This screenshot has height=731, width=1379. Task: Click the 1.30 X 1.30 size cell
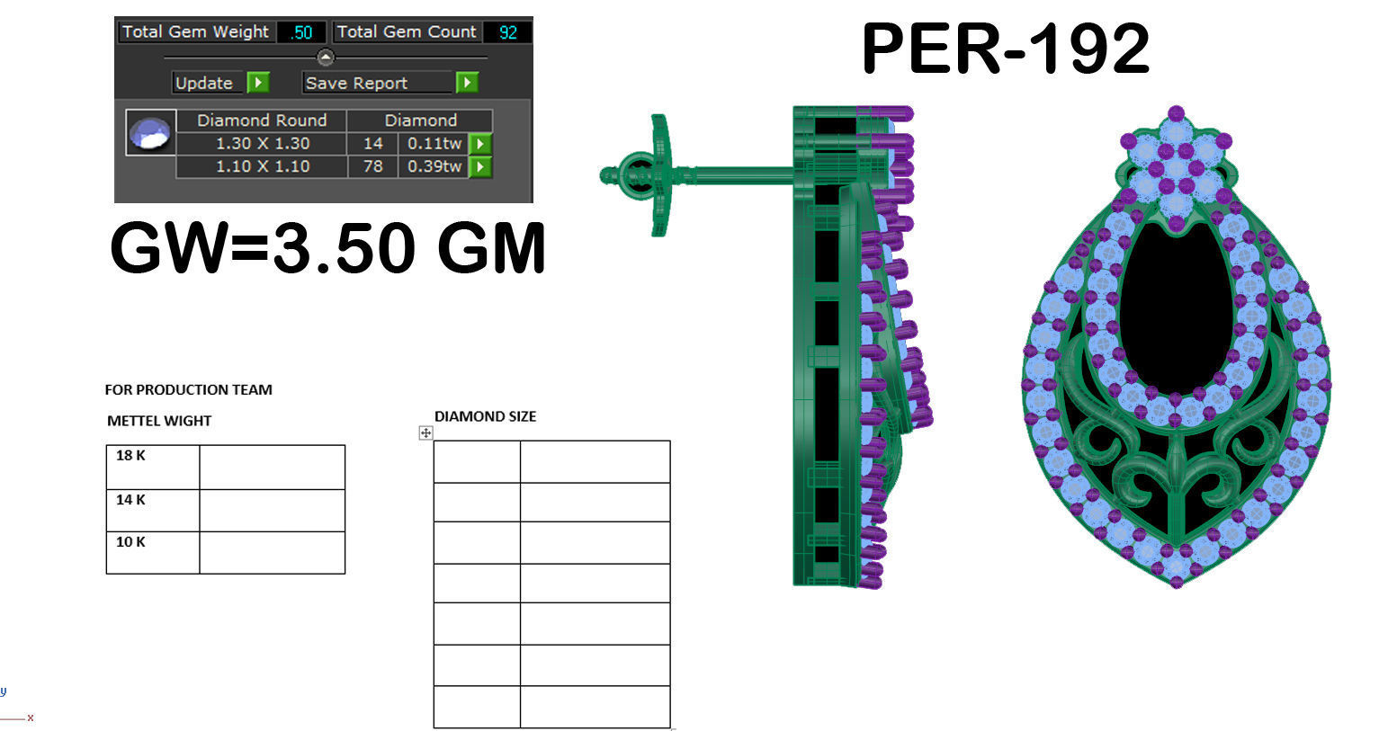coord(262,144)
